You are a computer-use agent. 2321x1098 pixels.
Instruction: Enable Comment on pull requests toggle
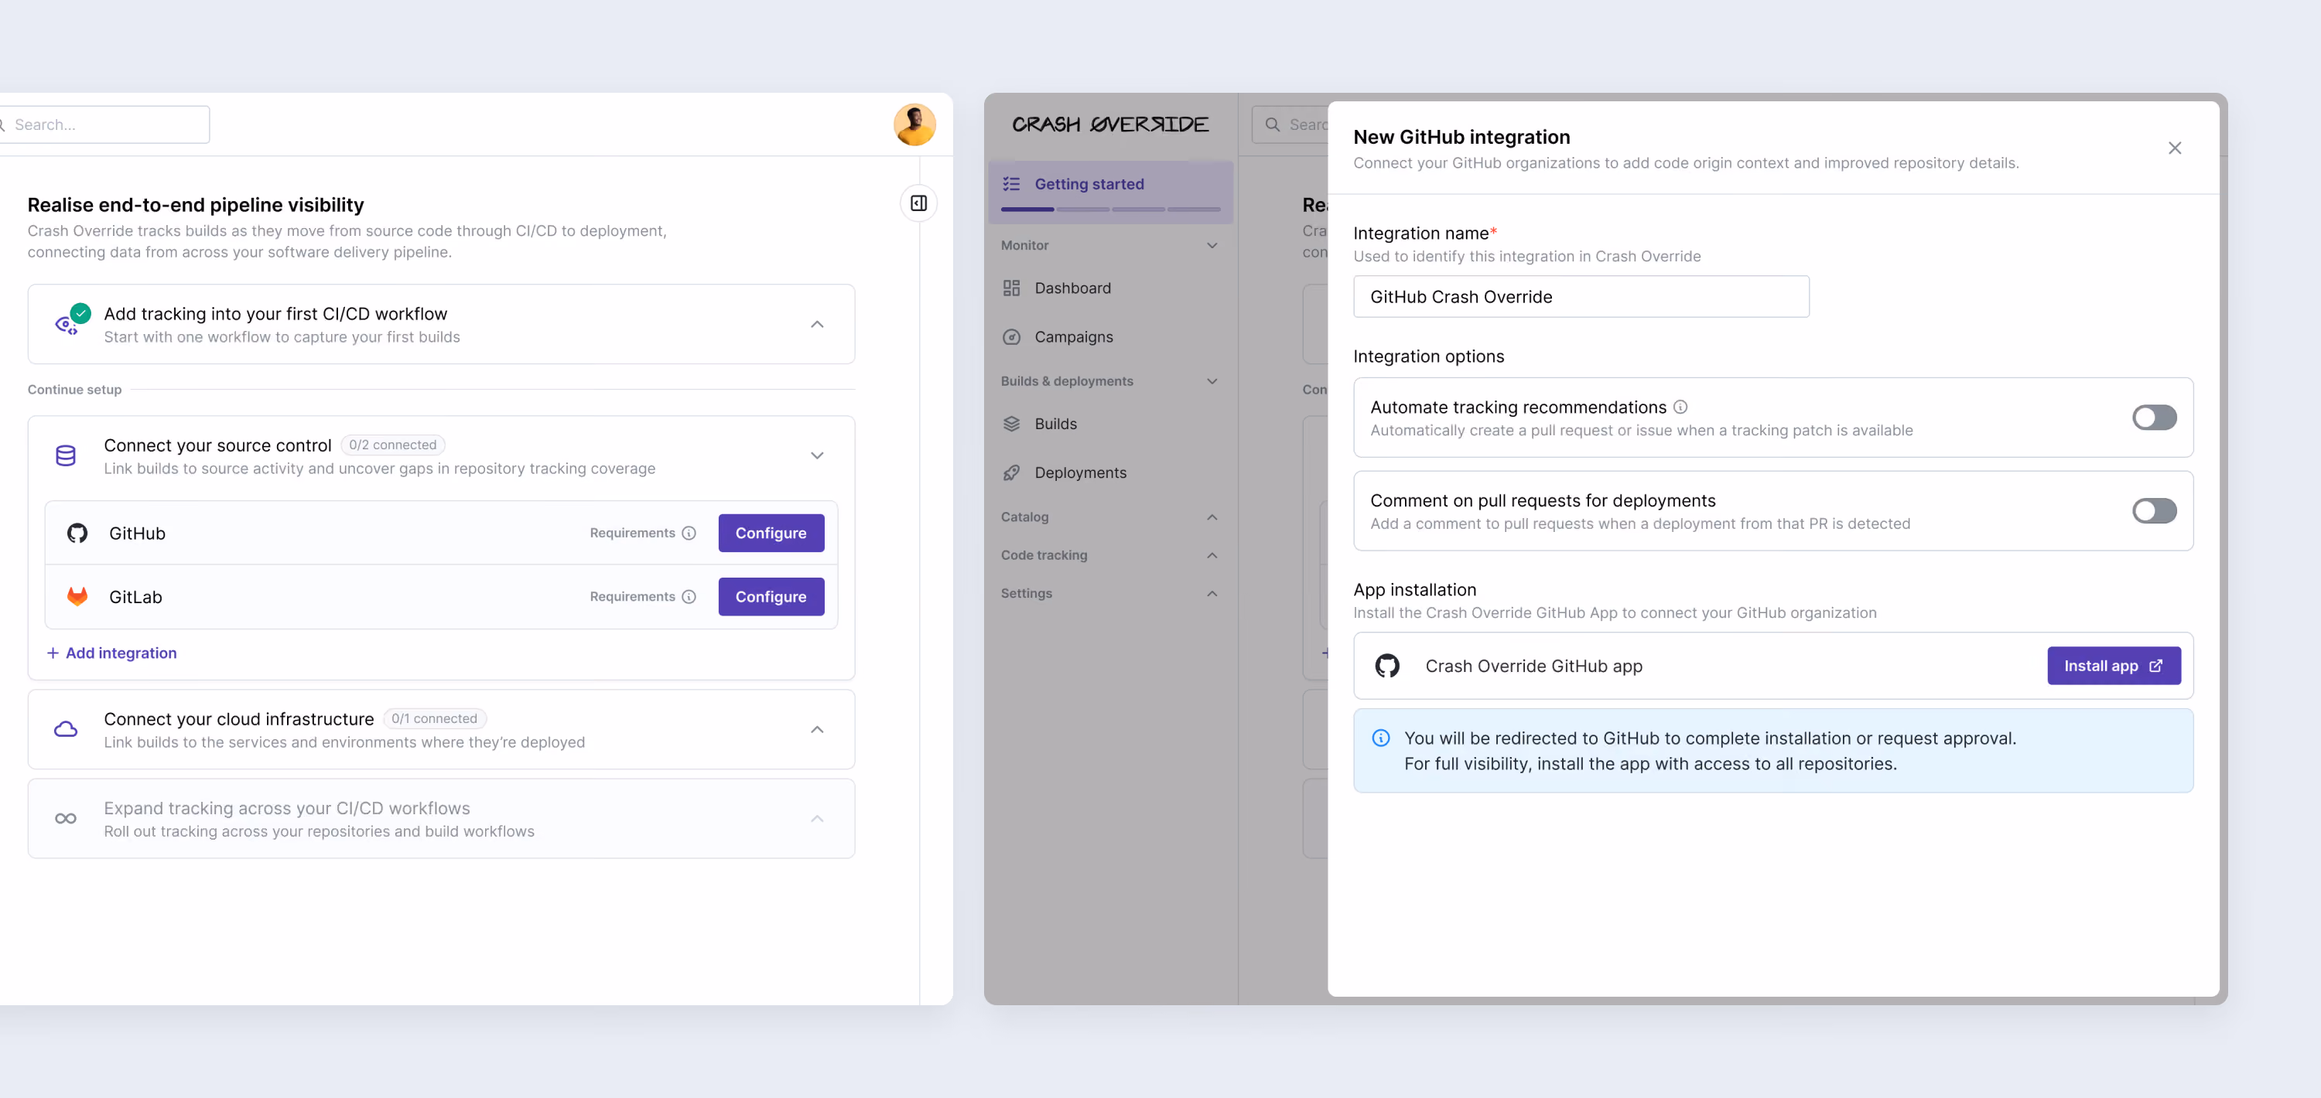pyautogui.click(x=2153, y=510)
